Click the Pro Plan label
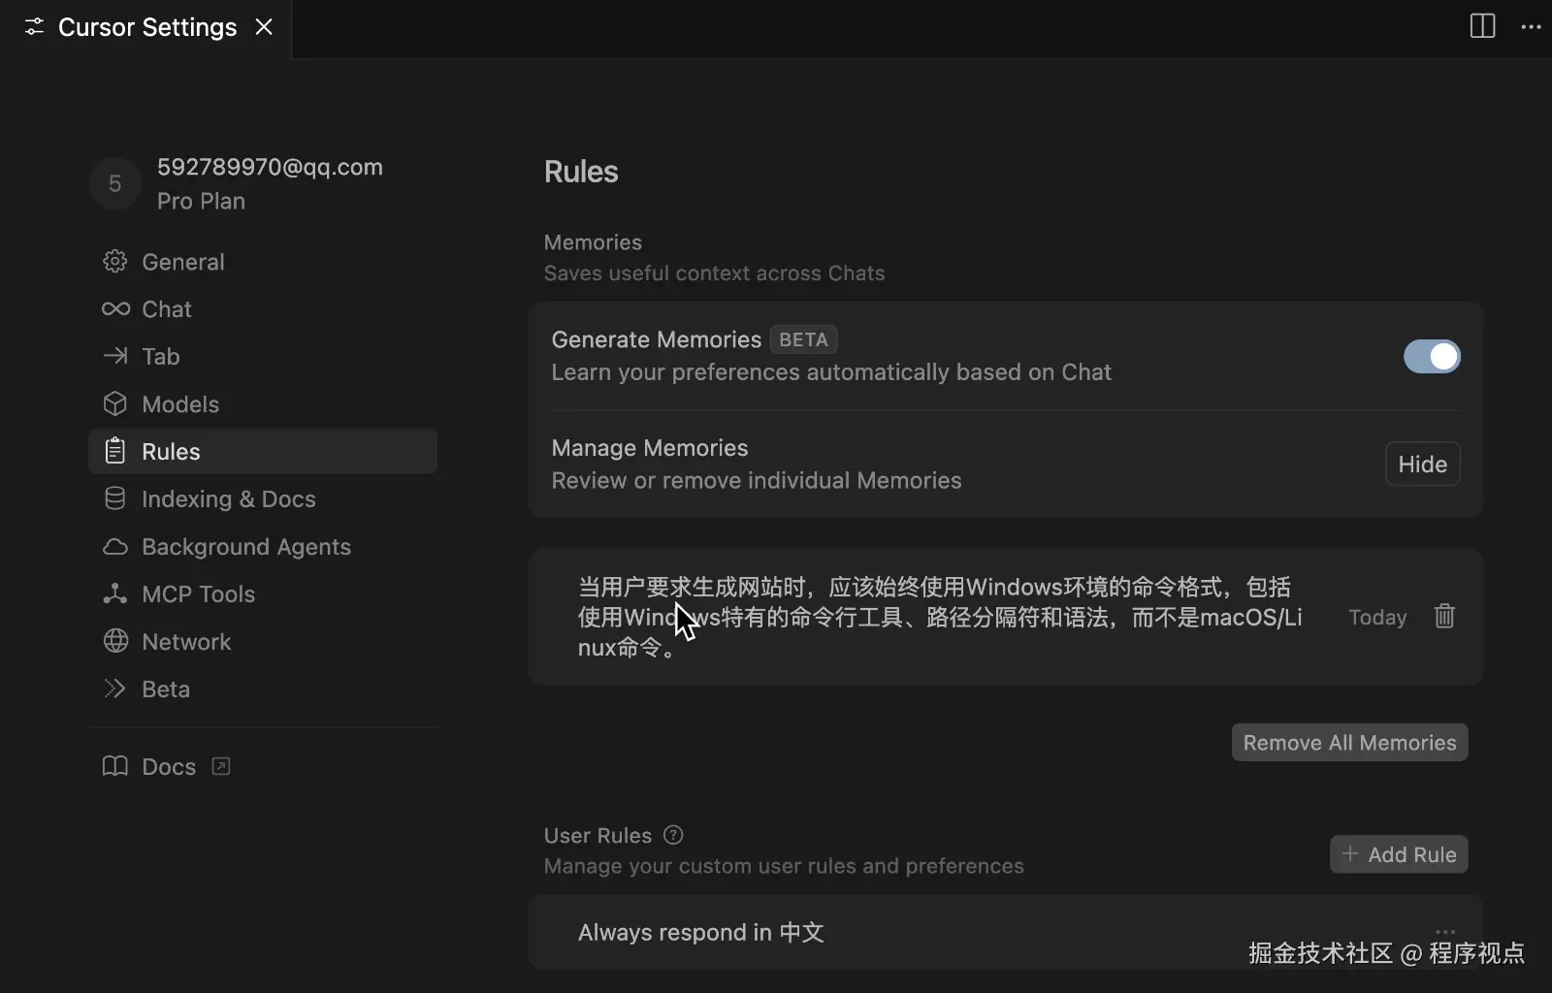 coord(201,201)
